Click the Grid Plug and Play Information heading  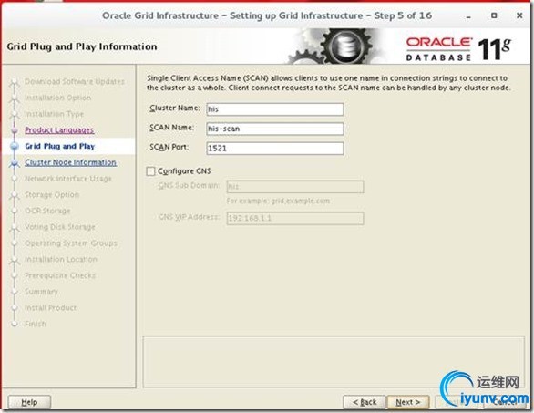click(x=82, y=46)
